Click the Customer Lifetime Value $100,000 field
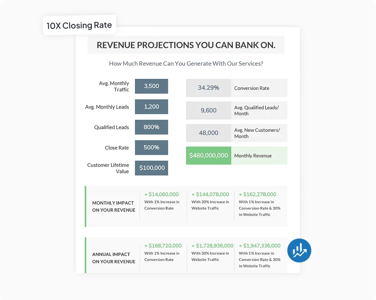This screenshot has height=300, width=376. click(151, 168)
